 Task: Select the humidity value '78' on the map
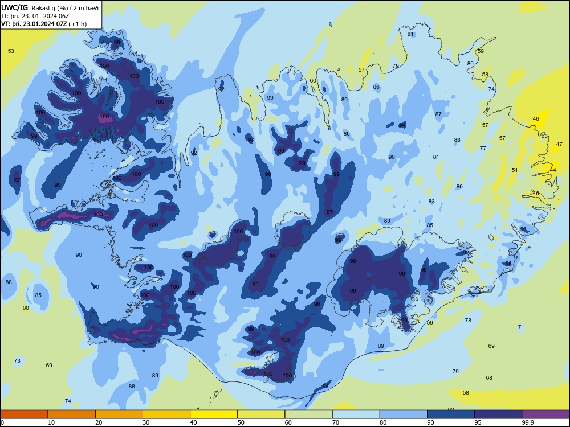click(468, 320)
